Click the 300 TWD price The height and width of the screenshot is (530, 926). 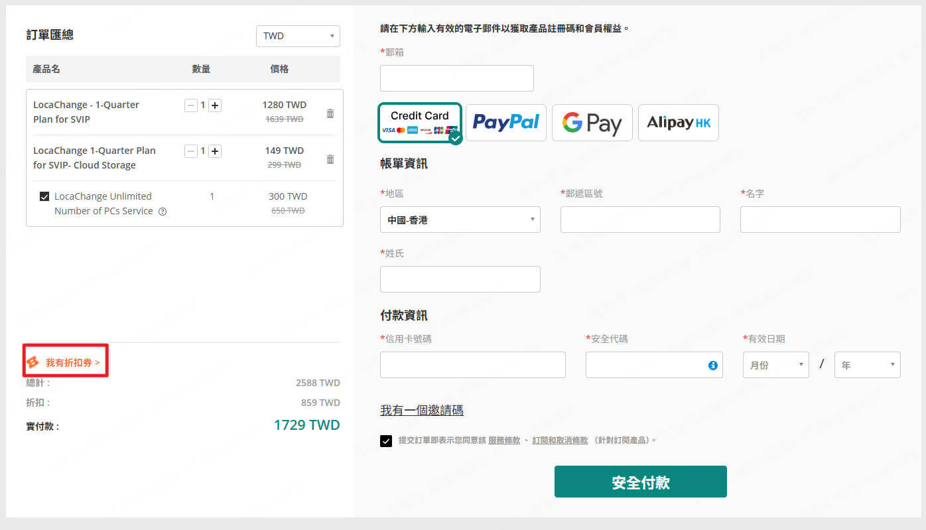[x=288, y=196]
